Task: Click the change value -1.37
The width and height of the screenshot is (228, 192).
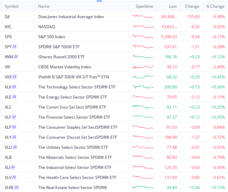Action: (x=195, y=137)
